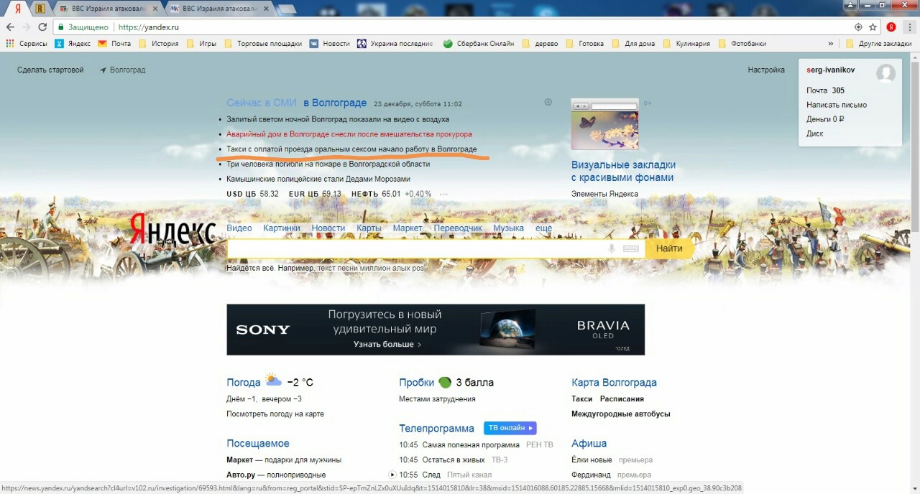Open the red Yandex extension icon
920x494 pixels.
click(891, 27)
